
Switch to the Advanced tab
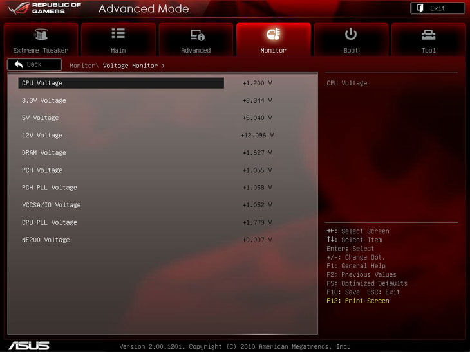point(196,41)
